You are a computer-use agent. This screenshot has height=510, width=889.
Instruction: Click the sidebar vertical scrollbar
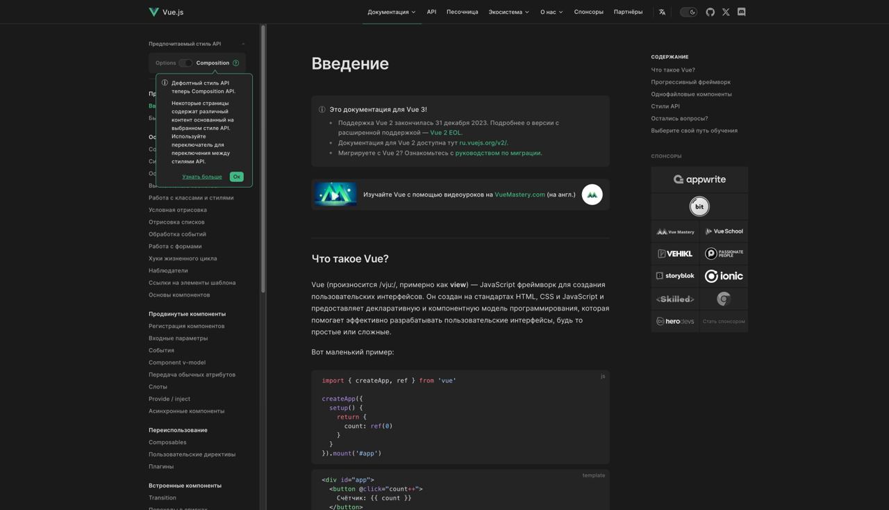pyautogui.click(x=263, y=158)
